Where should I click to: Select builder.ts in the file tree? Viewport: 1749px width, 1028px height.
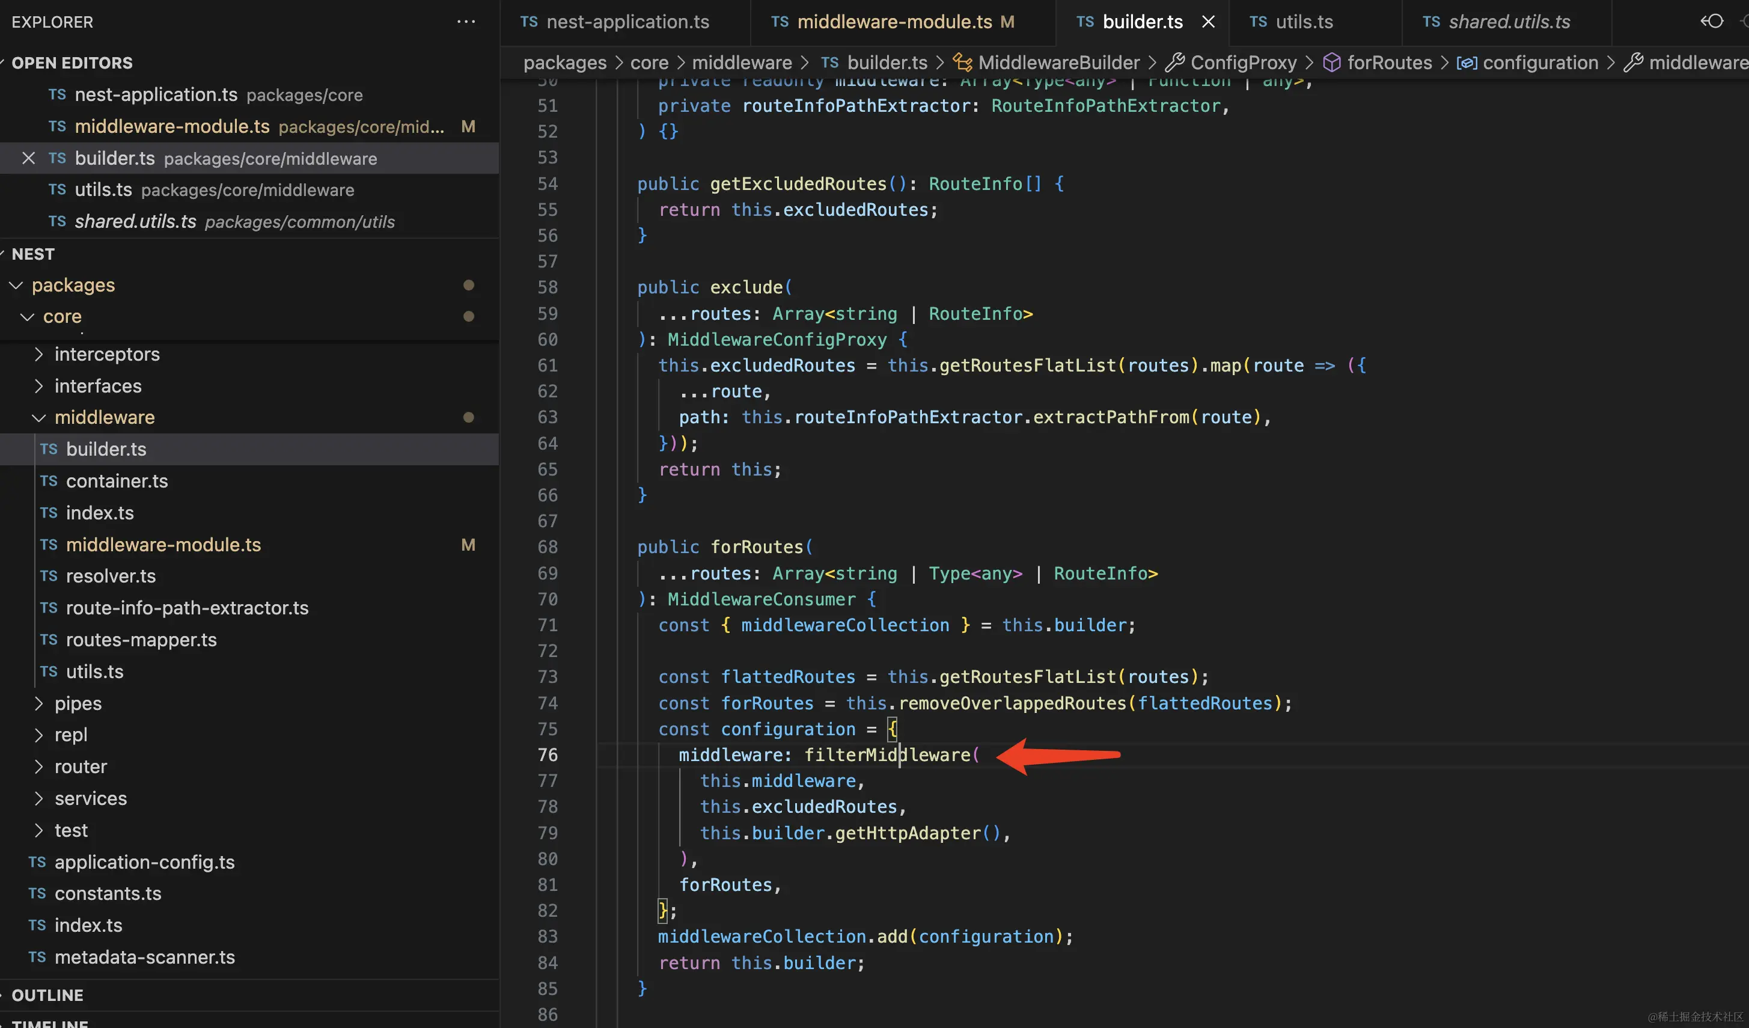coord(249,449)
